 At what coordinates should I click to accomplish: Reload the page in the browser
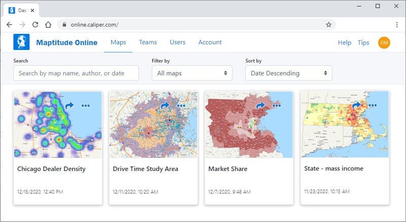[x=36, y=24]
